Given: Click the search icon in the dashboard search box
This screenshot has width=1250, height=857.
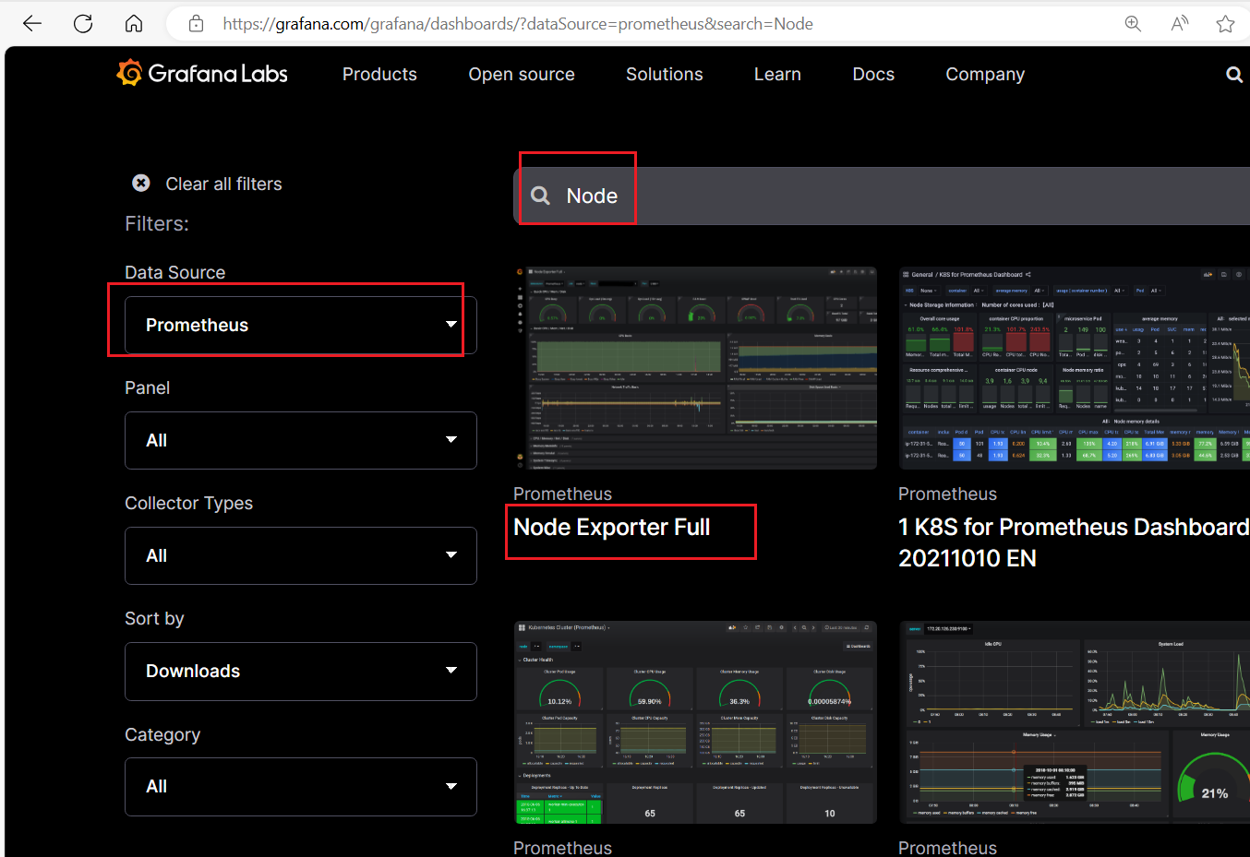Looking at the screenshot, I should (x=541, y=196).
